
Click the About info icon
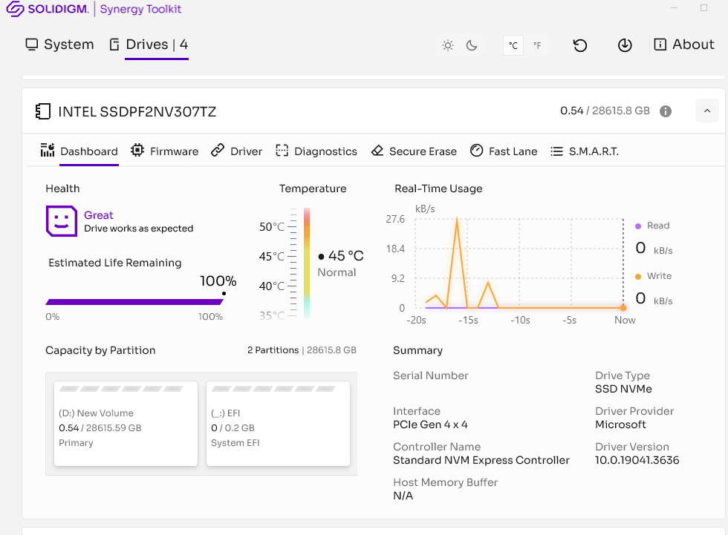click(660, 45)
